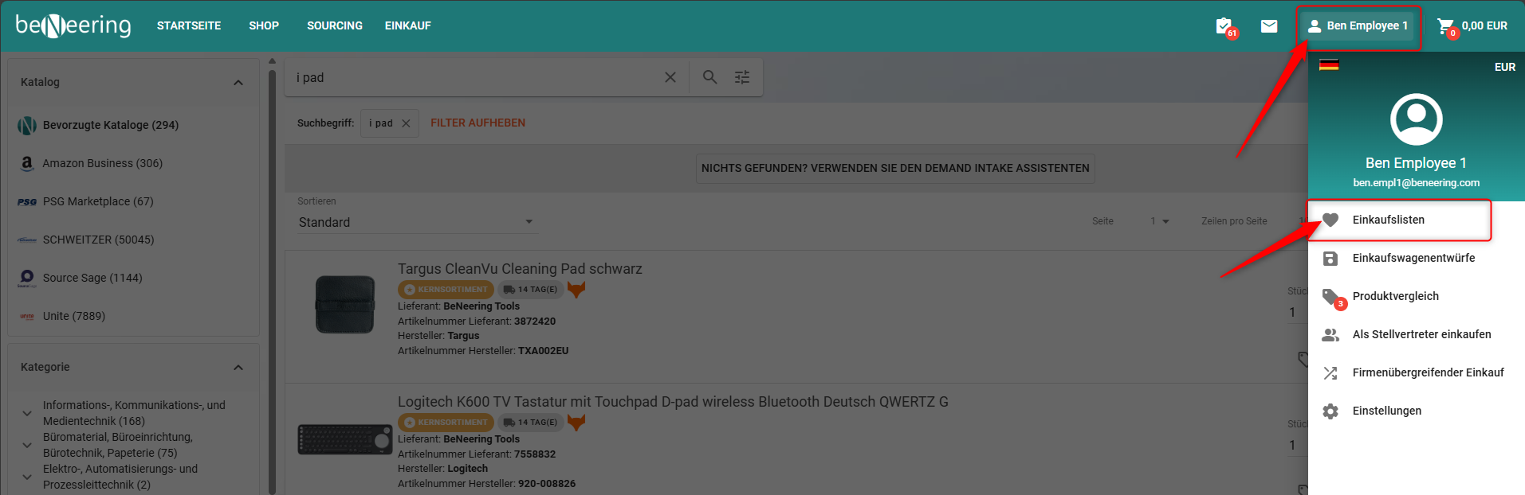This screenshot has width=1525, height=495.
Task: Filter by Amazon Business catalog
Action: click(x=102, y=163)
